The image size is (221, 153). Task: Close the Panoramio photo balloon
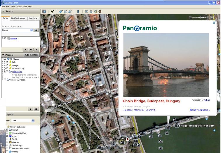click(214, 23)
